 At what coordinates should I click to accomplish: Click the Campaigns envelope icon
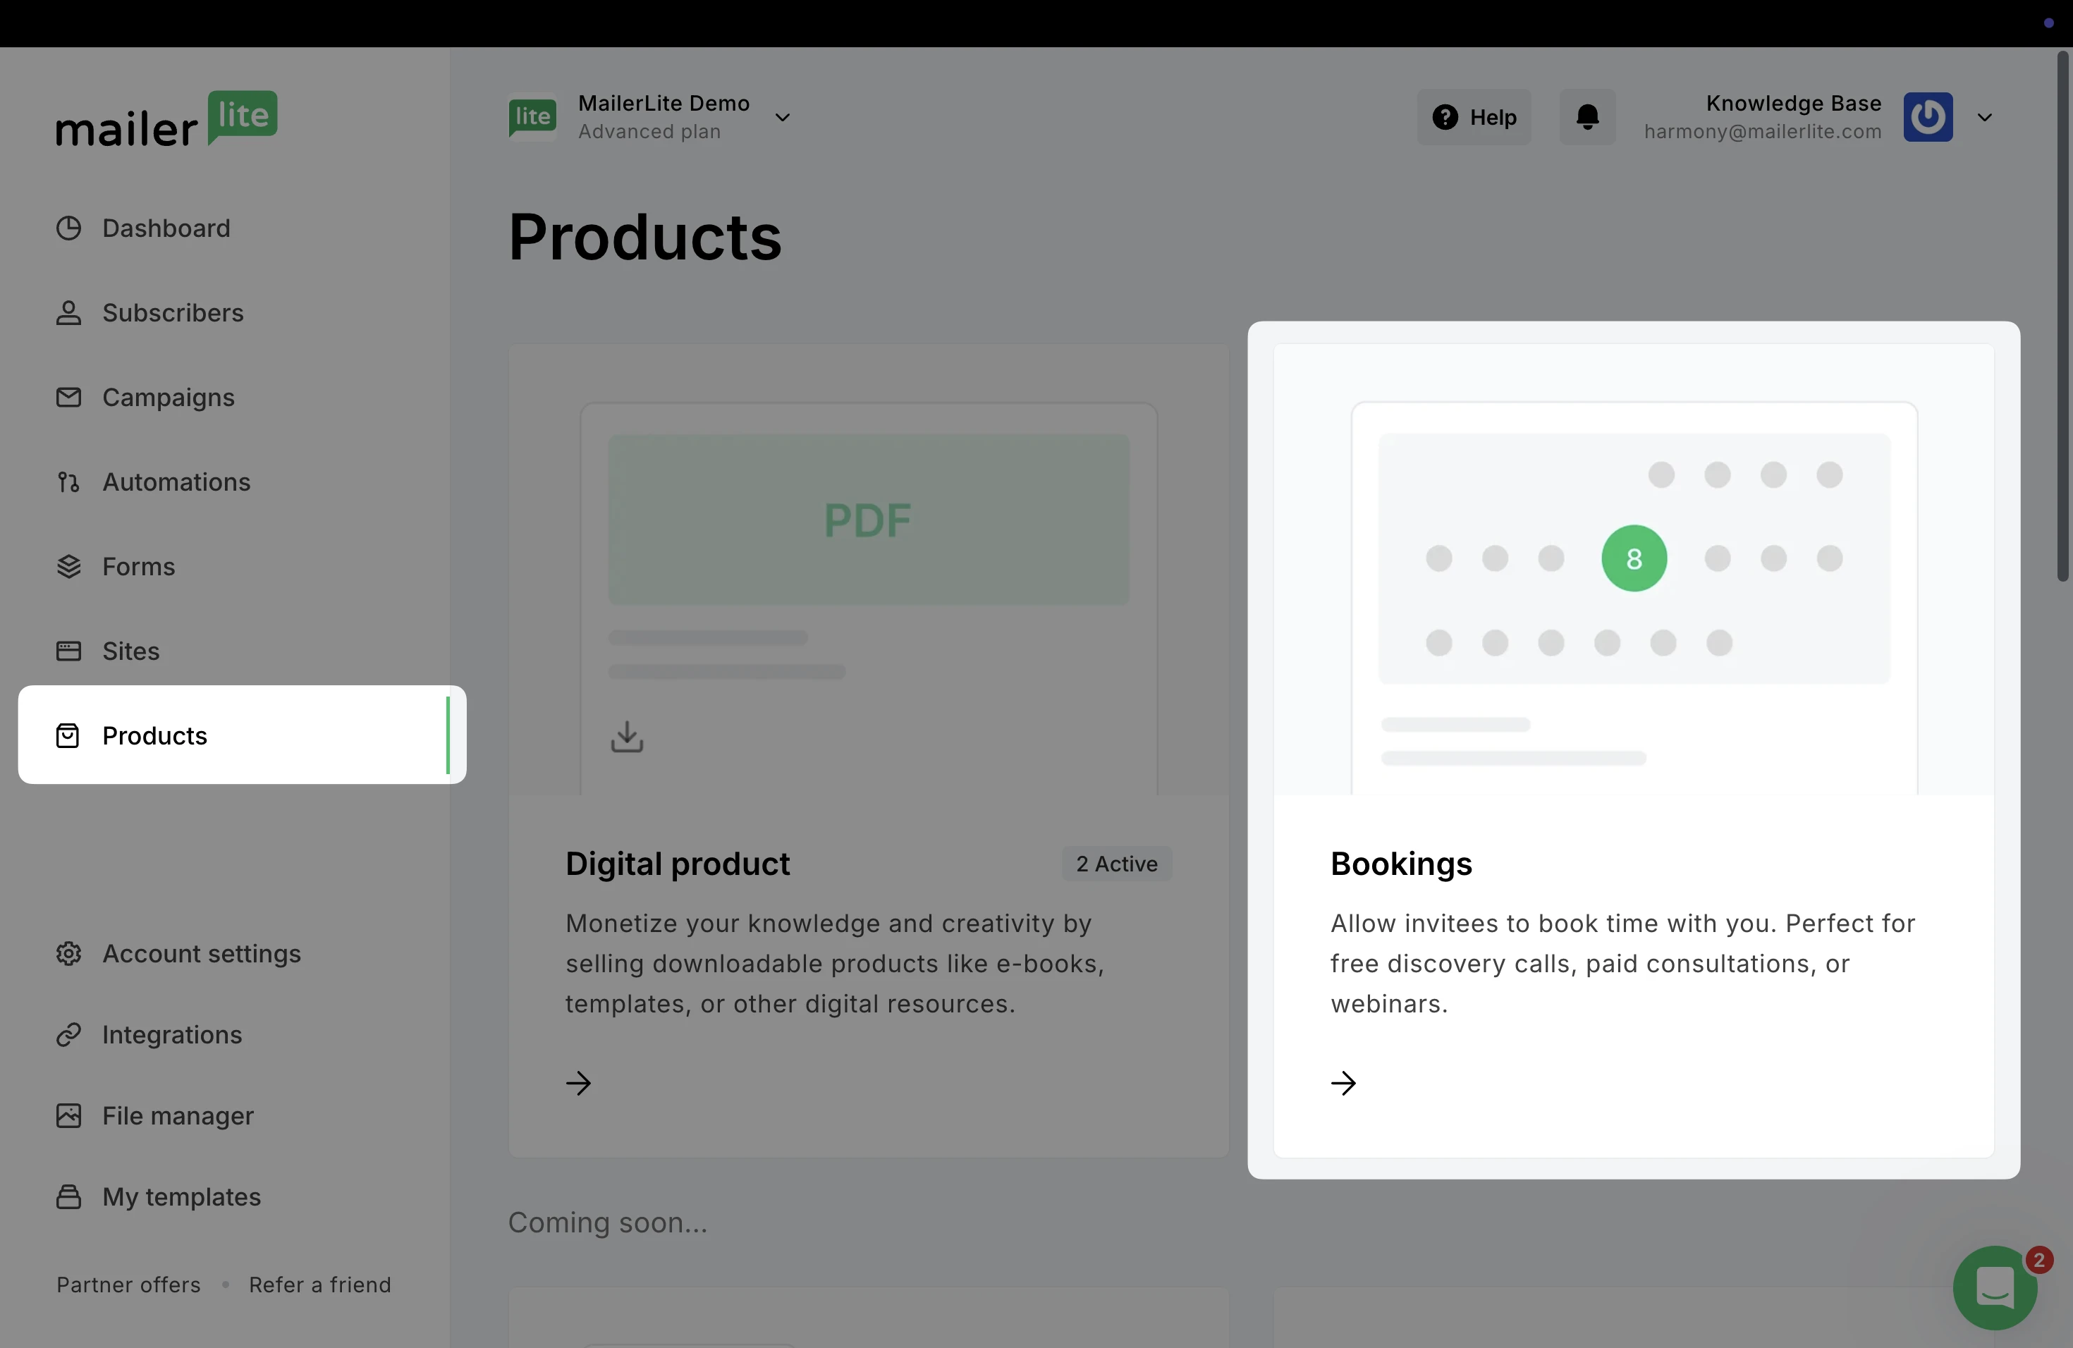tap(68, 397)
